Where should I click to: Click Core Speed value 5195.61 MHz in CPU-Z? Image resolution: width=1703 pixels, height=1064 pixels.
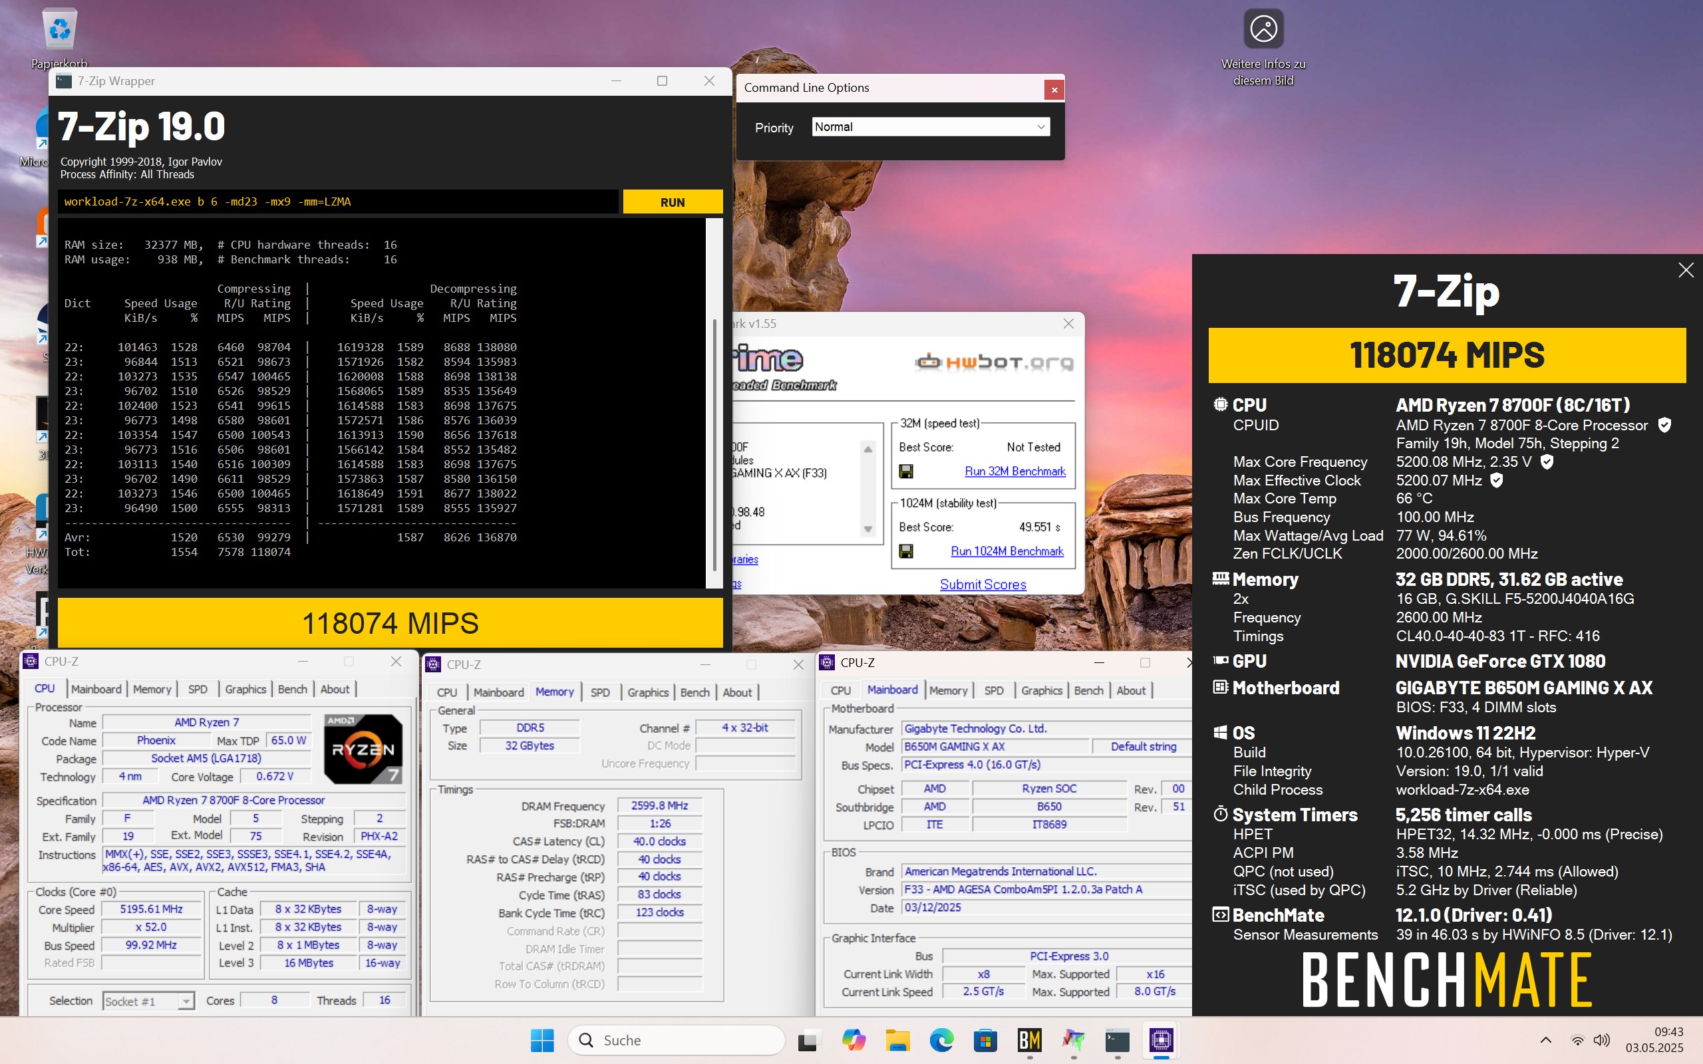(150, 908)
